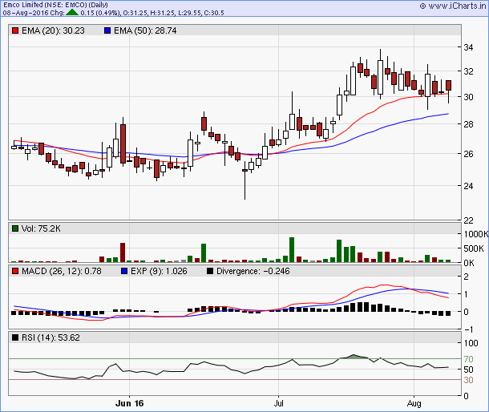Click the 'Jun 16' date axis label

point(129,403)
